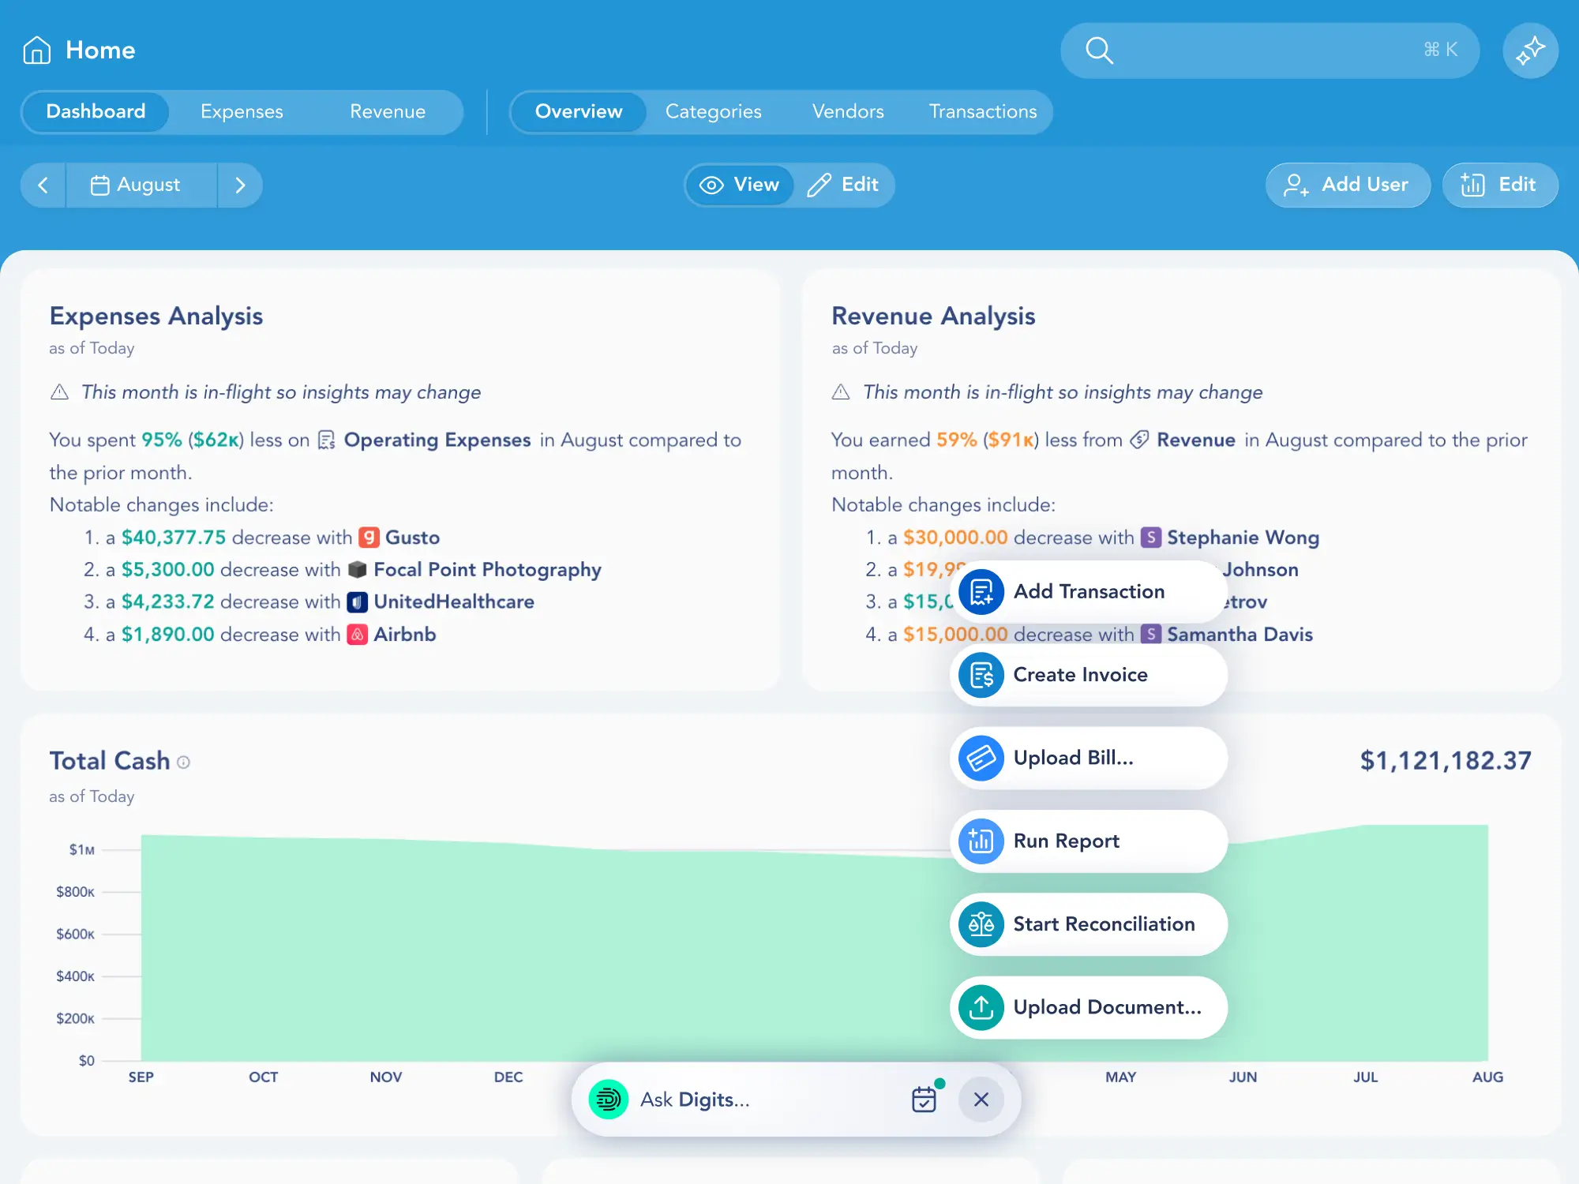1579x1184 pixels.
Task: Switch to View mode with eye icon
Action: tap(740, 185)
